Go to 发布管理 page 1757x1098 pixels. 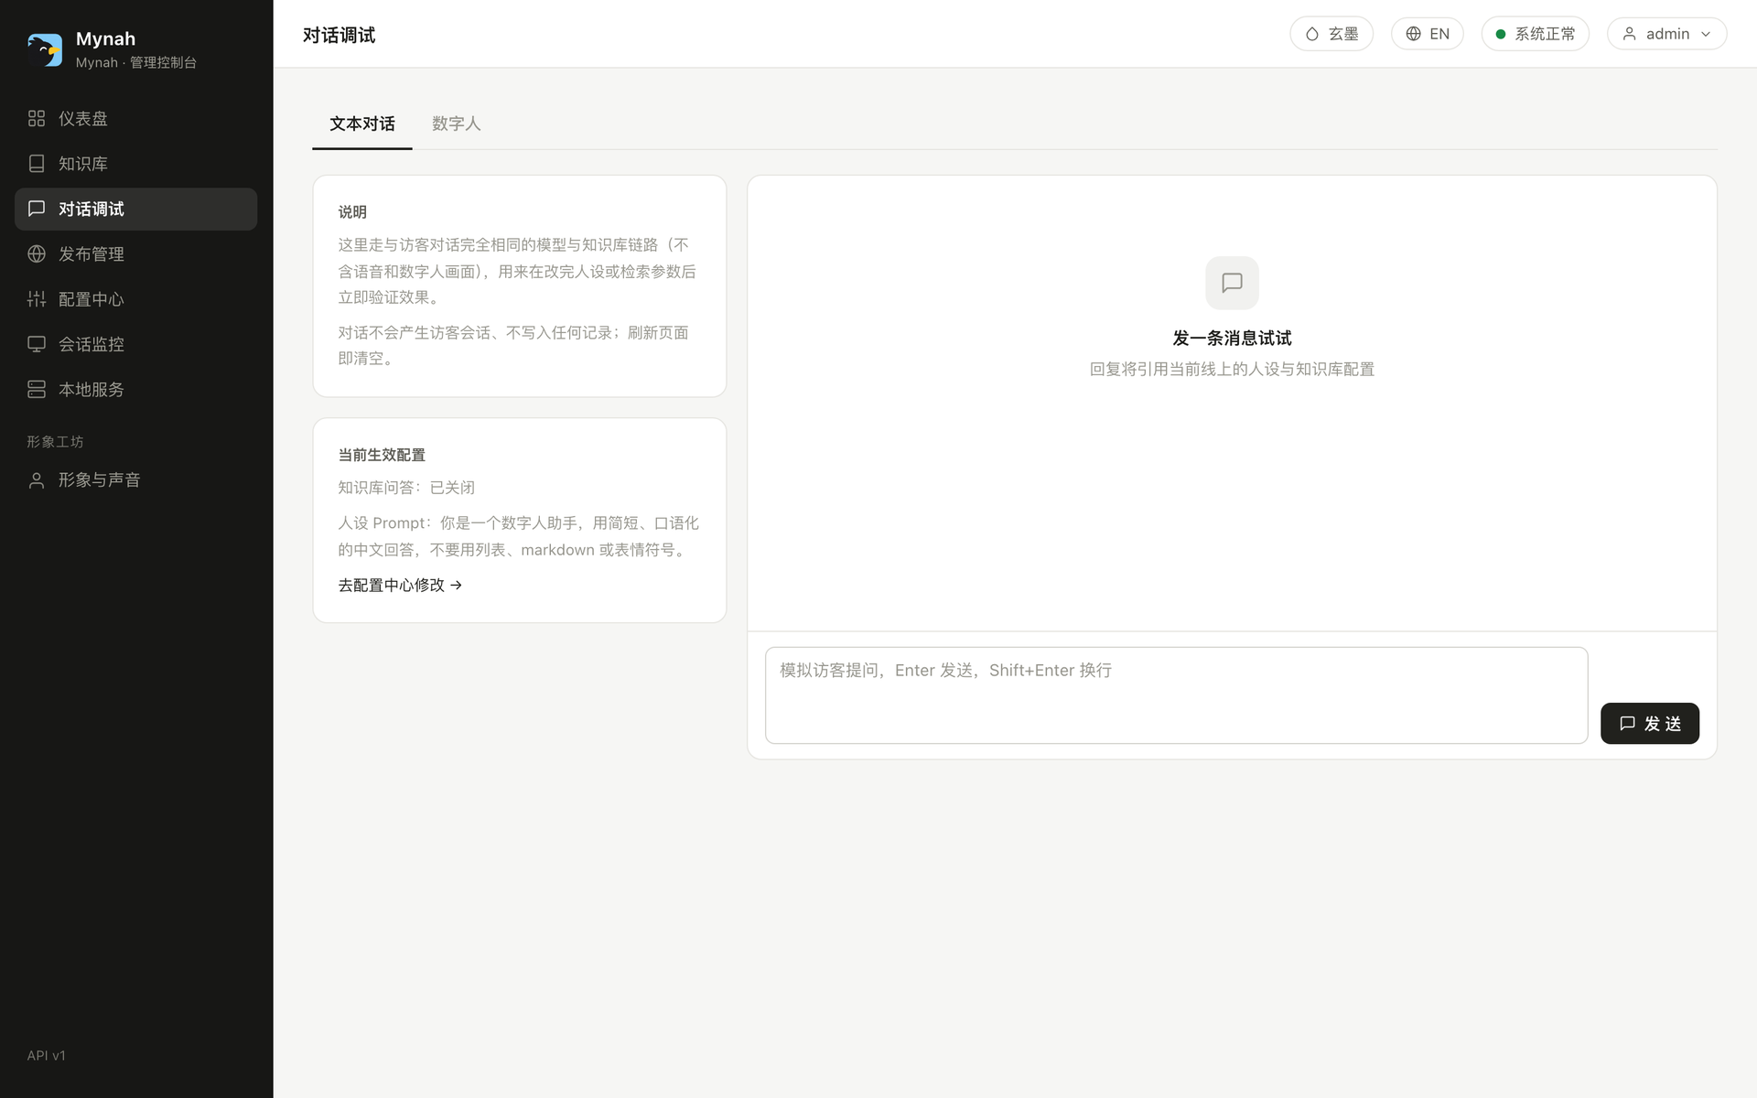135,253
